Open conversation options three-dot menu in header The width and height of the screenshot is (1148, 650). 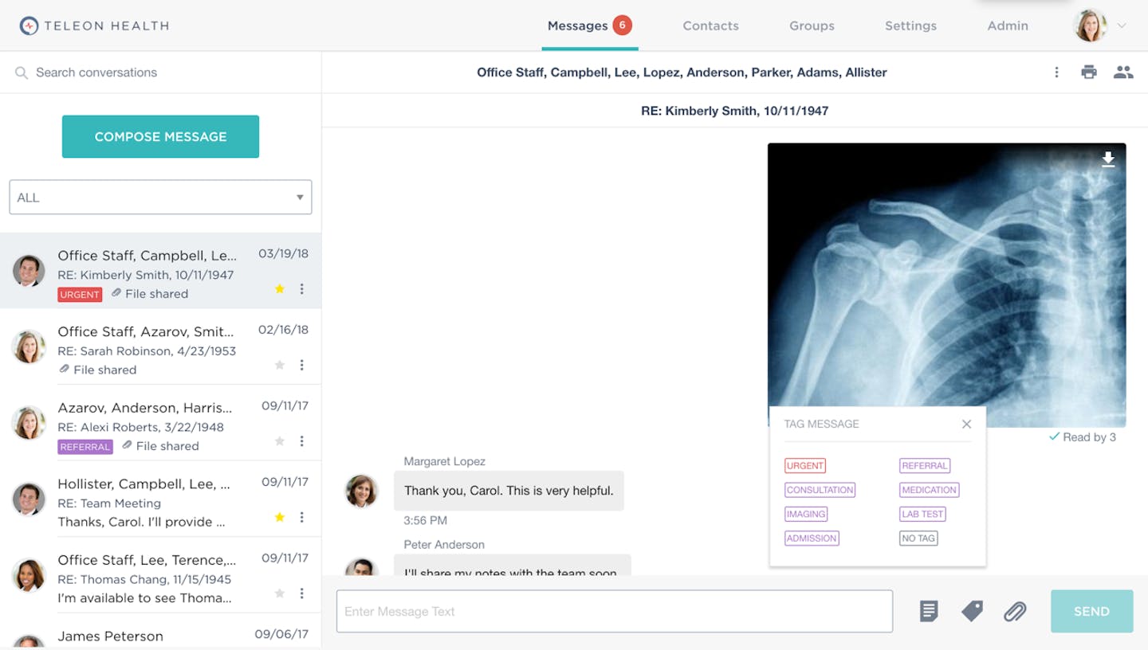coord(1056,72)
